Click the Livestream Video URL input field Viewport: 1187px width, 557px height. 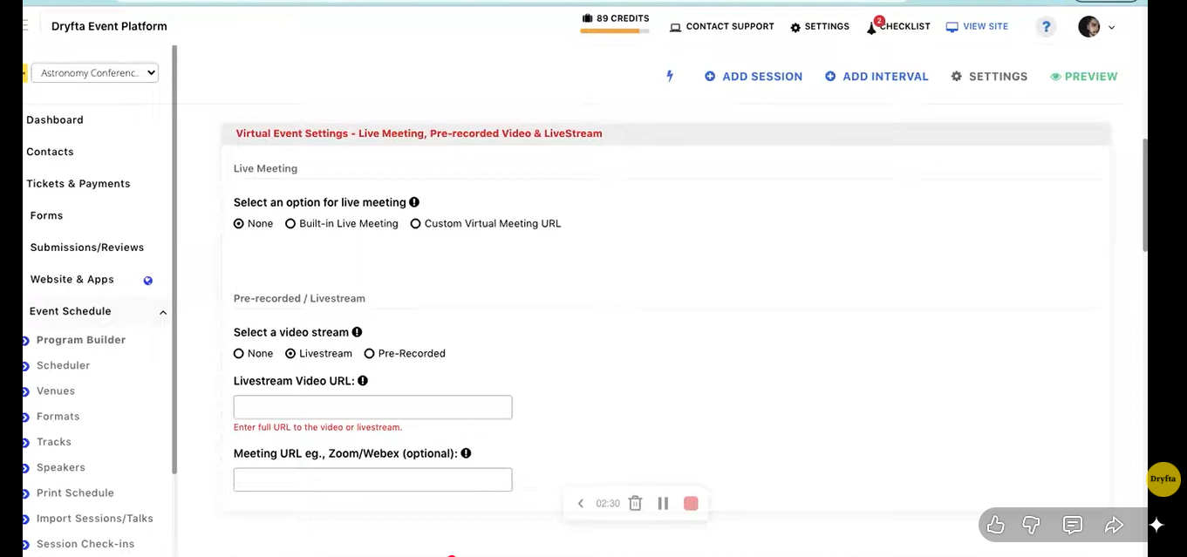click(372, 407)
